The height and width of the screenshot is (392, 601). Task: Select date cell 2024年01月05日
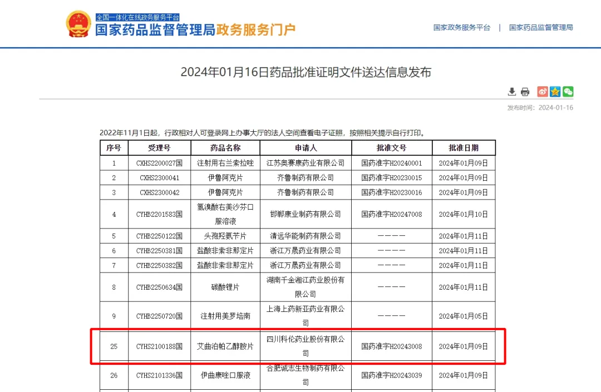click(x=464, y=316)
